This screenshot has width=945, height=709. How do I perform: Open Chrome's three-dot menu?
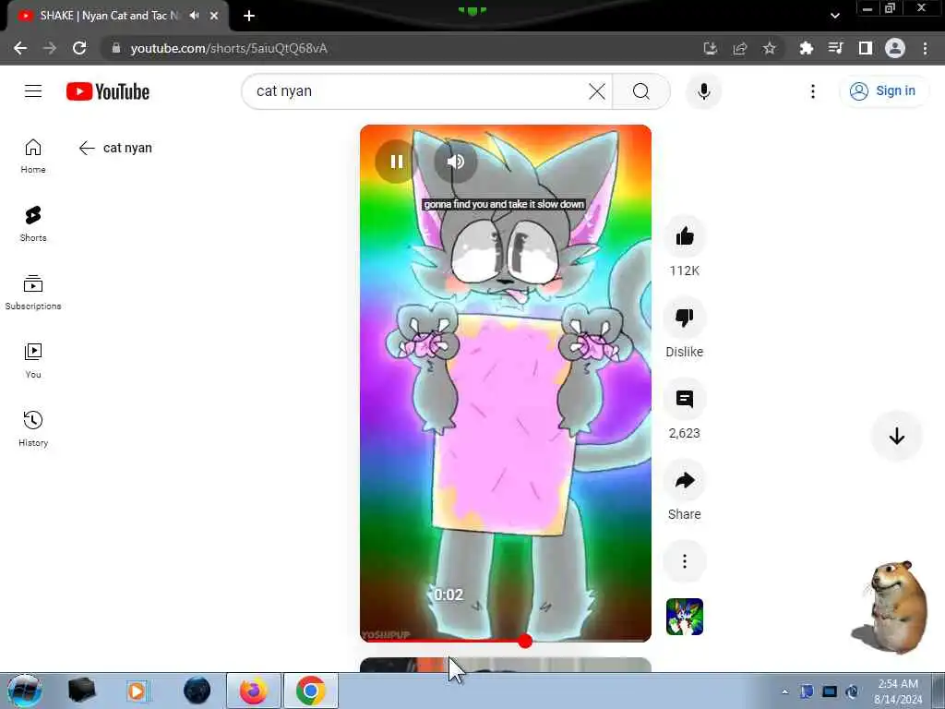[x=925, y=48]
